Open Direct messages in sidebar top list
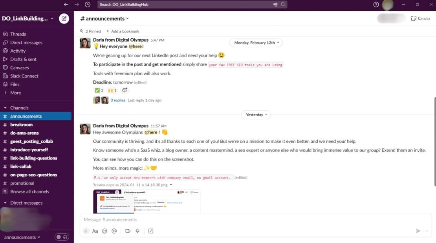This screenshot has width=436, height=243. pos(26,42)
